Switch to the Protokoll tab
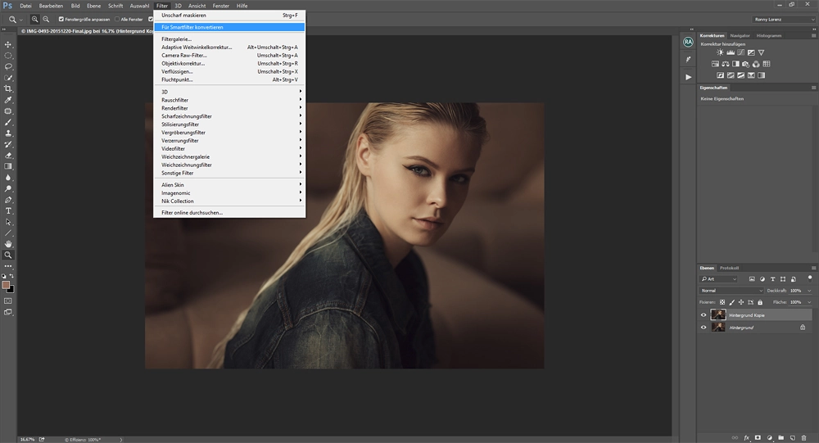Viewport: 819px width, 443px height. pyautogui.click(x=729, y=268)
